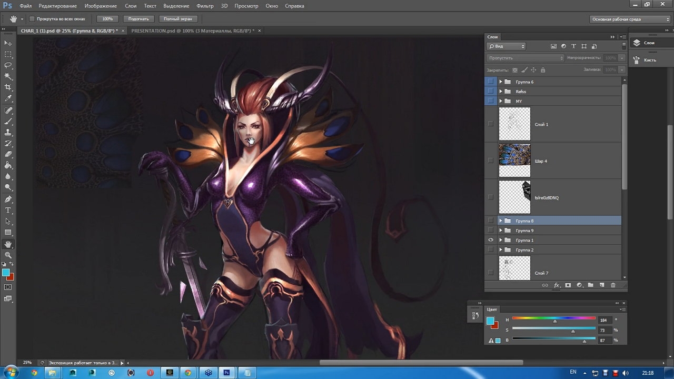
Task: Lock layer position
Action: point(533,70)
